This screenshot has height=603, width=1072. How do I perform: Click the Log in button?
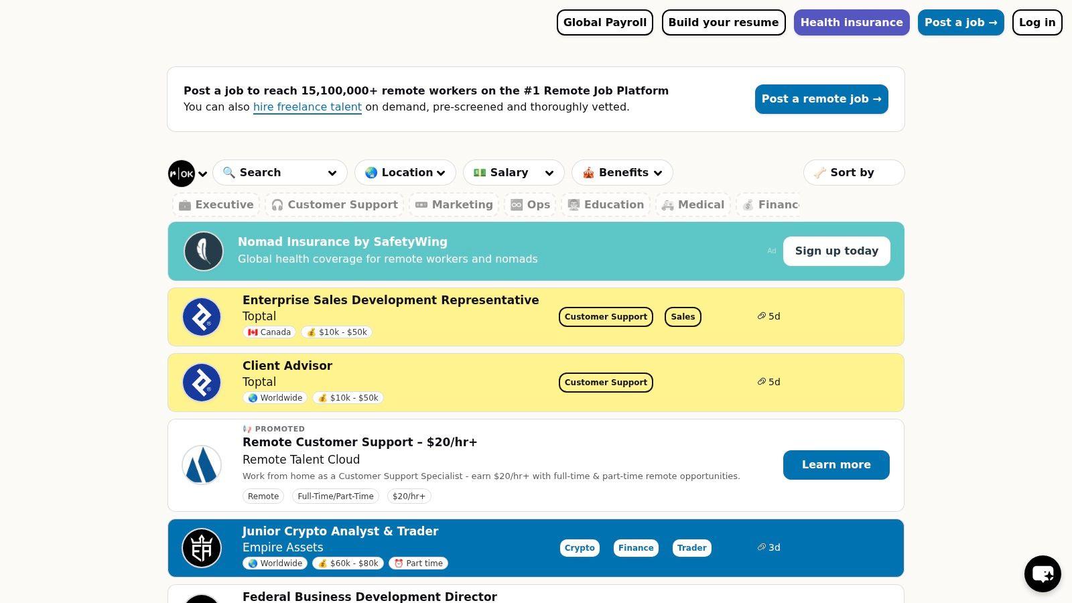(x=1037, y=23)
